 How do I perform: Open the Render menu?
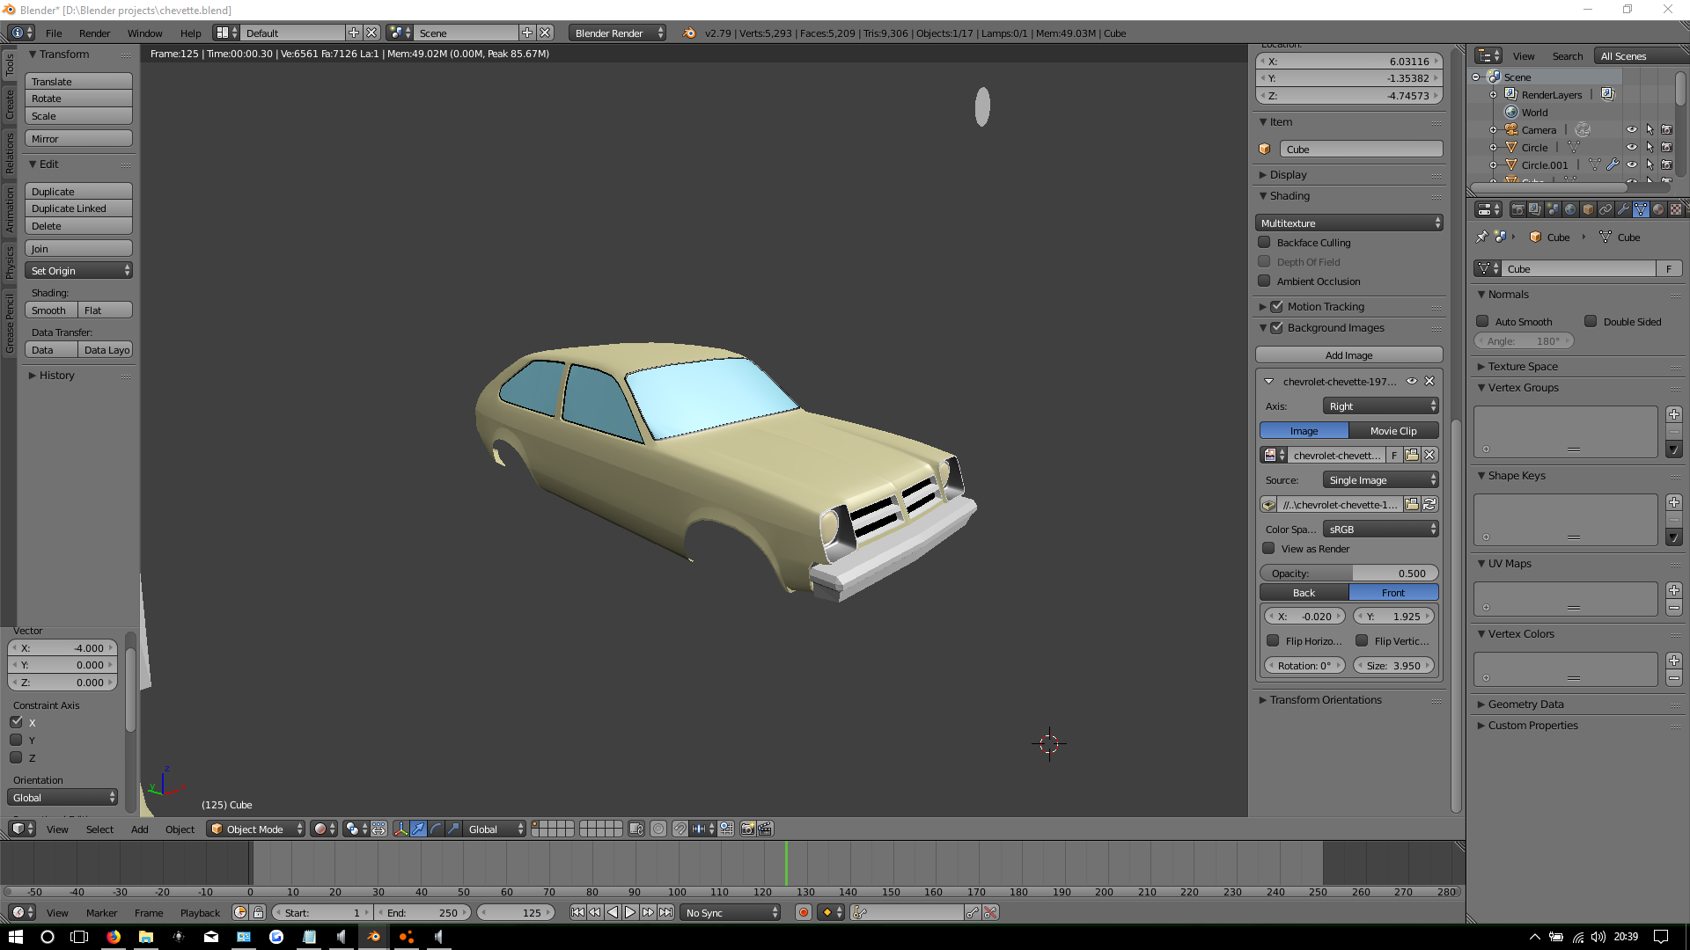94,33
